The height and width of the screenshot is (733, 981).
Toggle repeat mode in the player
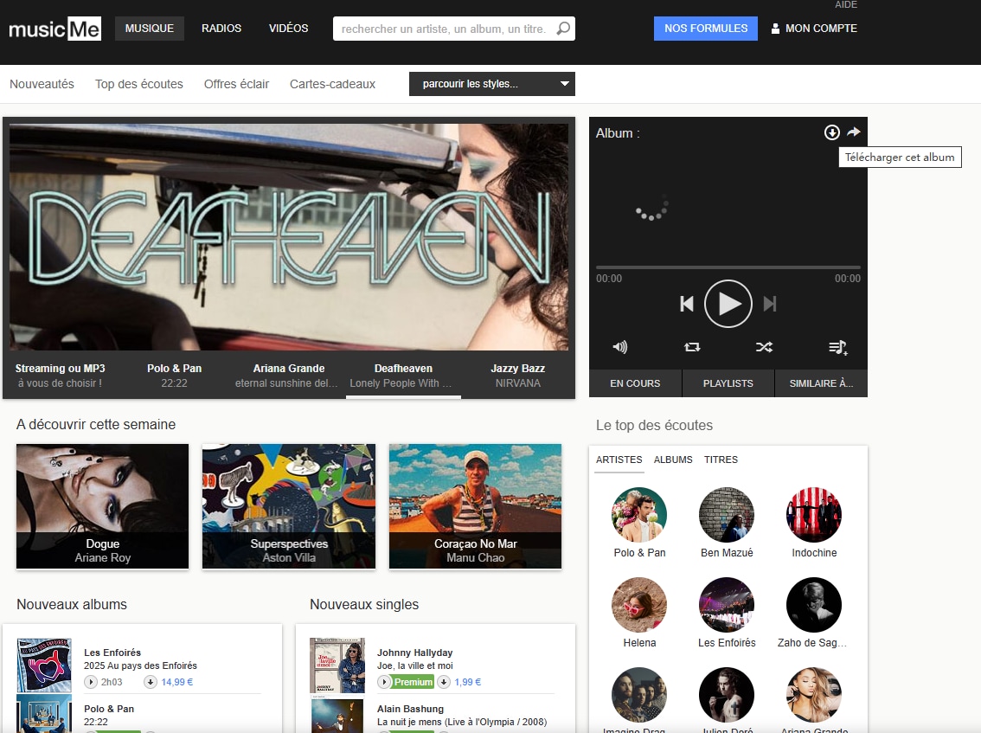pyautogui.click(x=692, y=347)
